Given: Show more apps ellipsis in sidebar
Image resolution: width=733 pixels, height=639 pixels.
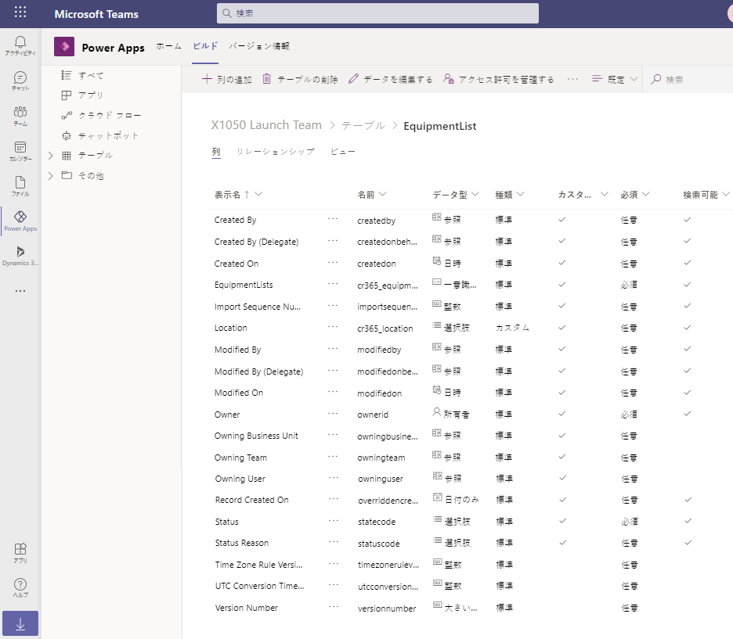Looking at the screenshot, I should coord(20,291).
